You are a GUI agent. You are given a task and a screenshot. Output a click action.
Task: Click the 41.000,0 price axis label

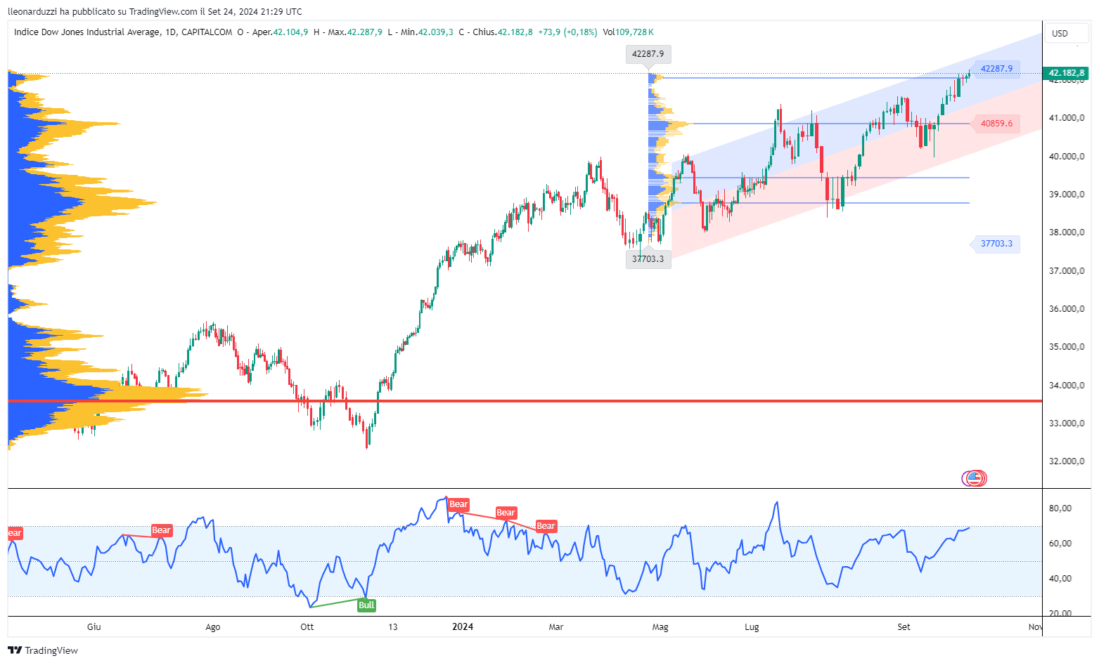(x=1067, y=118)
